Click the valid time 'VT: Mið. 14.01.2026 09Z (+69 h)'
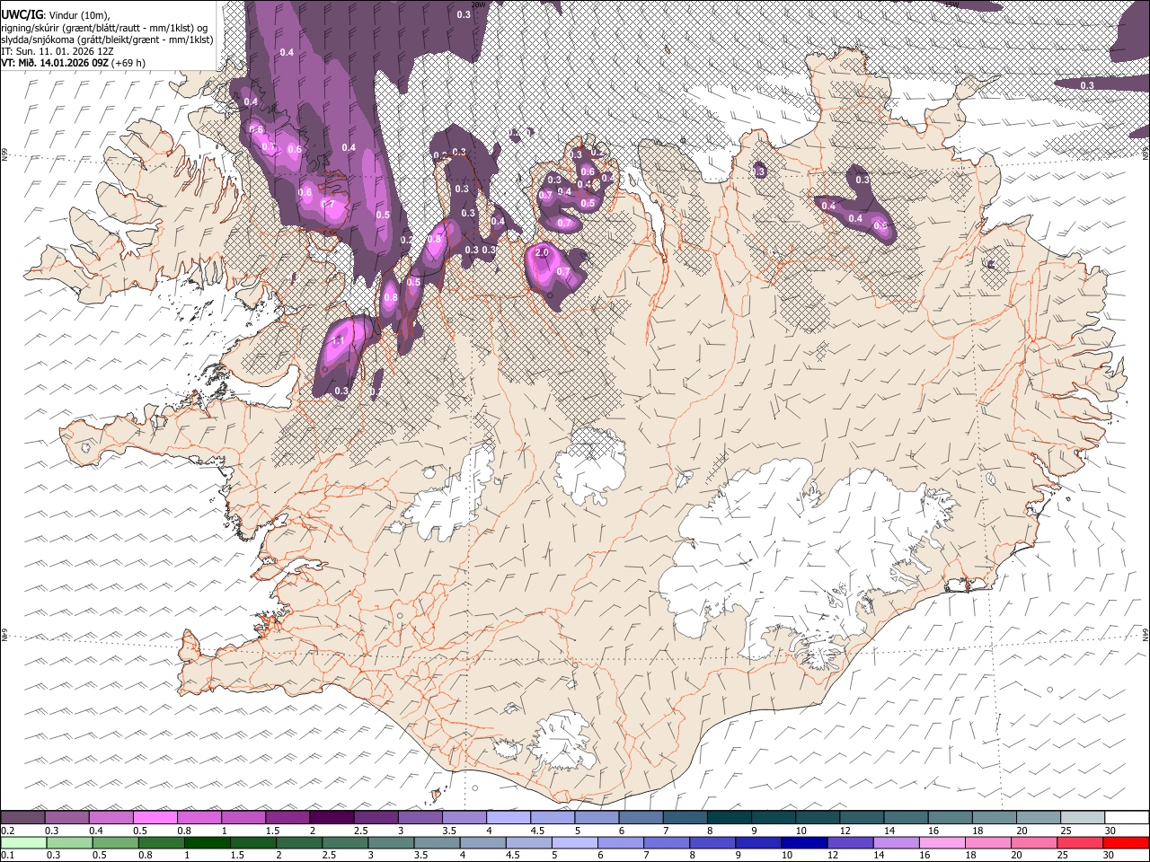 74,63
